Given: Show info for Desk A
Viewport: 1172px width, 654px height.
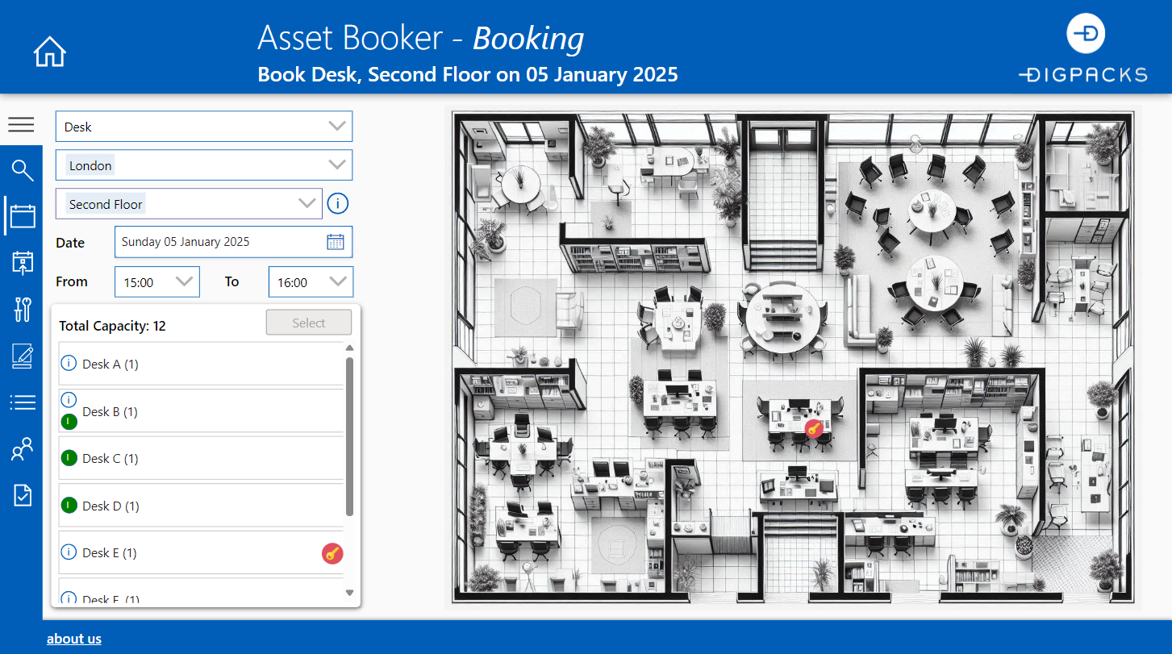Looking at the screenshot, I should [x=69, y=364].
